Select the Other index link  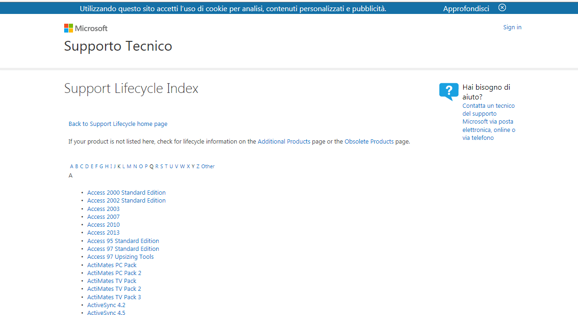208,166
